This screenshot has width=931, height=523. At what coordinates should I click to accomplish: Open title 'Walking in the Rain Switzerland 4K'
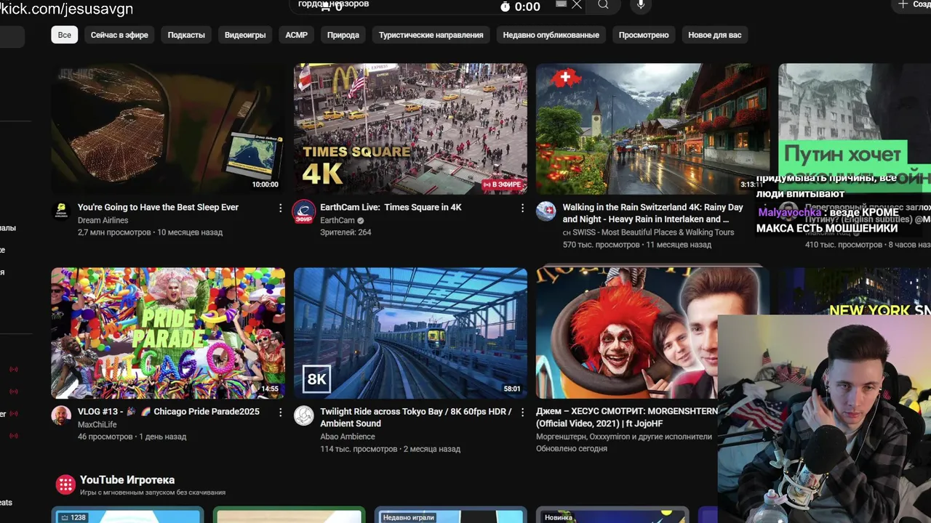point(652,213)
